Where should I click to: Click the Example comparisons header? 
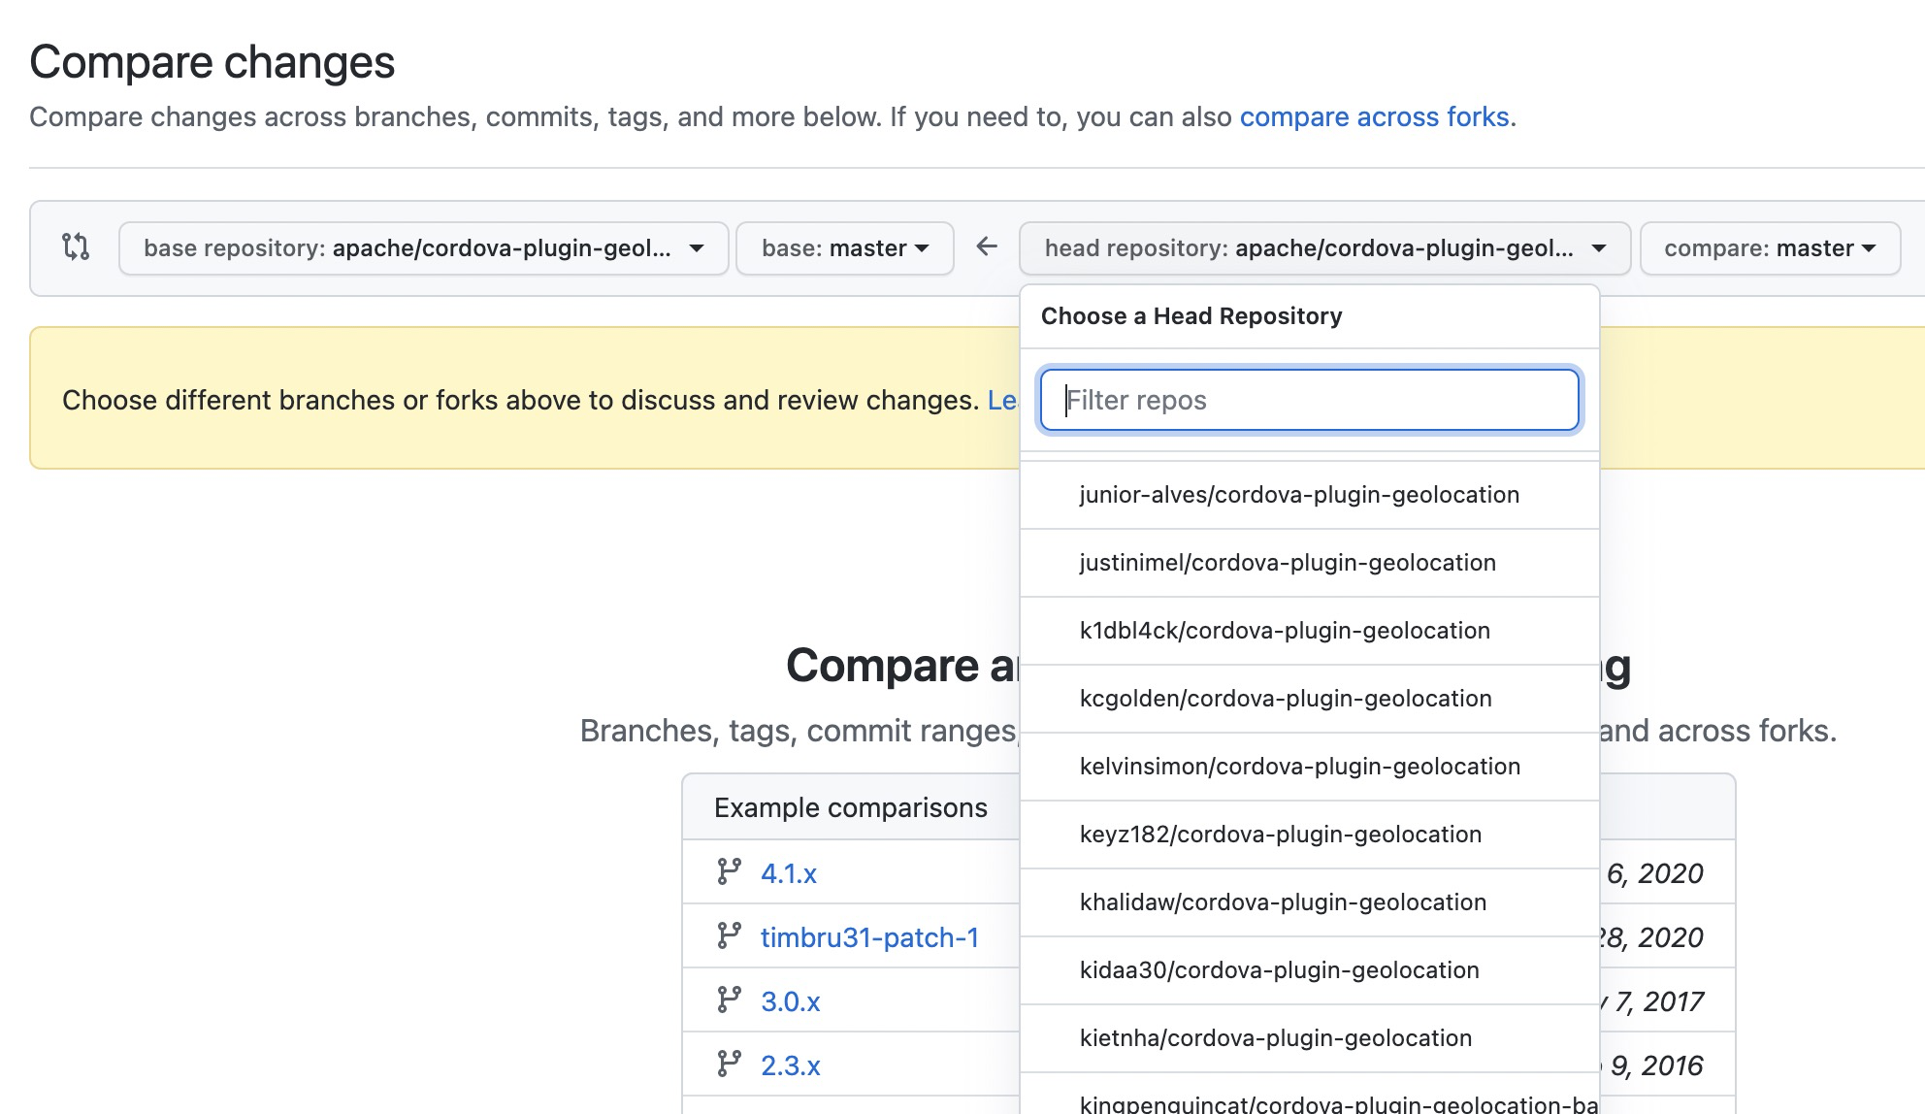850,807
